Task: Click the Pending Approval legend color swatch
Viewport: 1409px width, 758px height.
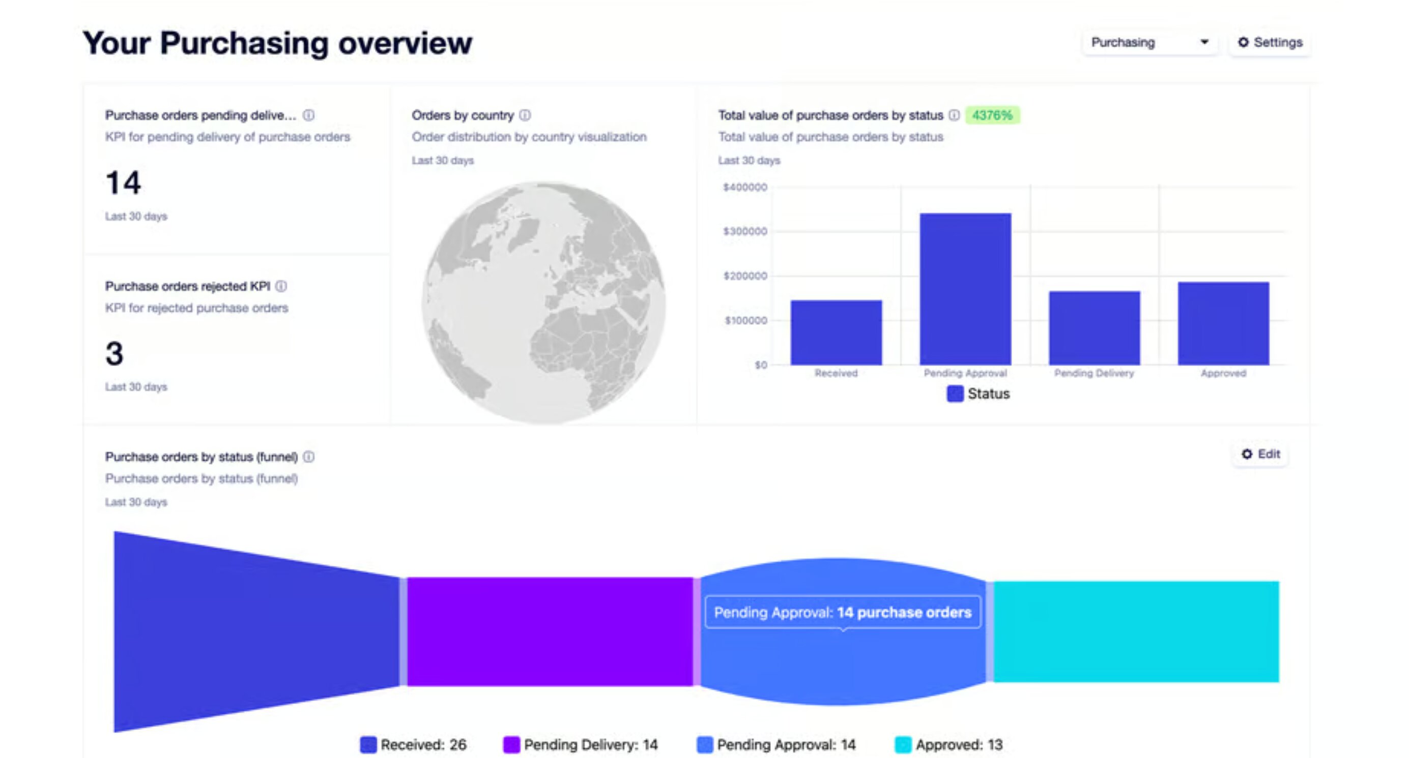Action: pos(705,744)
